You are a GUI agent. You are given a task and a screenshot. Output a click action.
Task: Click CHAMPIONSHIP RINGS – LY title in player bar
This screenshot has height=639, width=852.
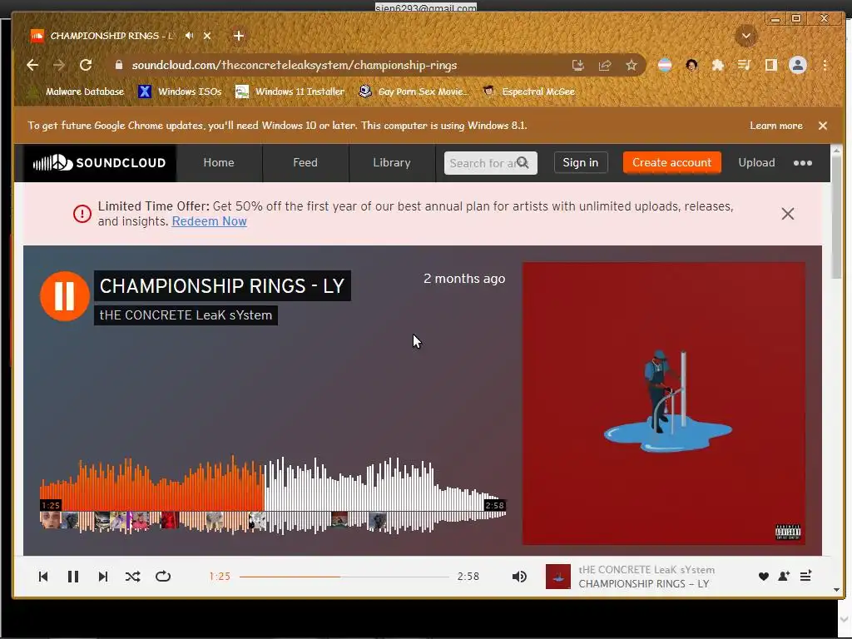point(644,583)
